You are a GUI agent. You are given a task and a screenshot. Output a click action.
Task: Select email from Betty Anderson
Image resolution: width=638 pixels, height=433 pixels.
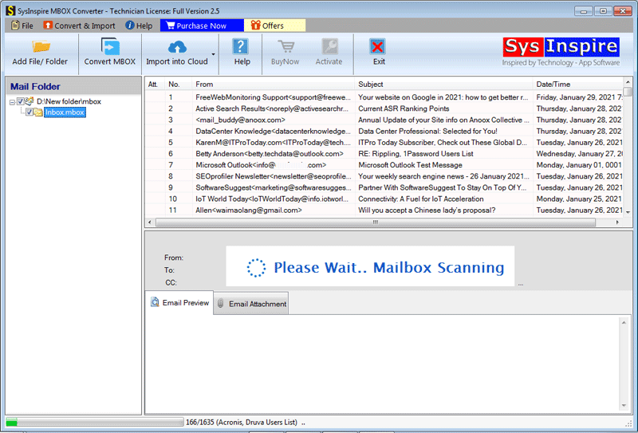(x=384, y=154)
